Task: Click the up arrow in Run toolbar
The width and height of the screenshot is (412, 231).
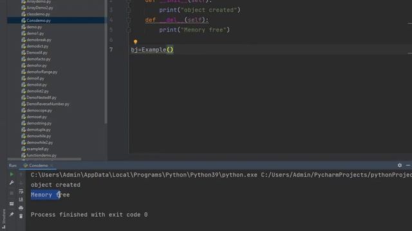Action: 21,175
